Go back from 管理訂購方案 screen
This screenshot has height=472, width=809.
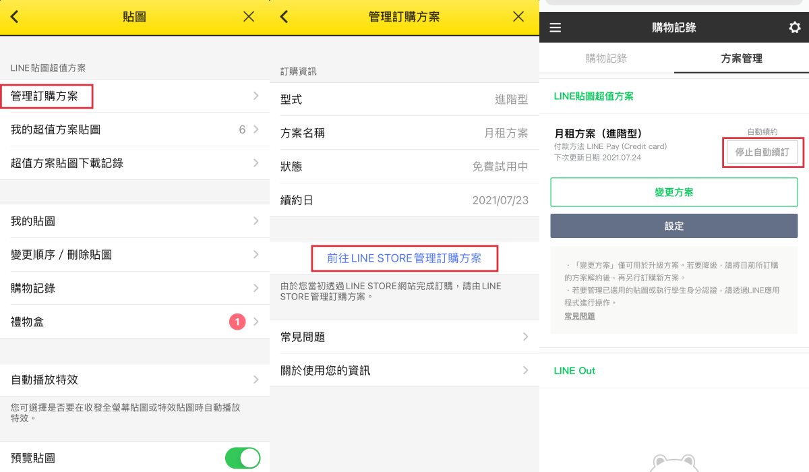[284, 17]
